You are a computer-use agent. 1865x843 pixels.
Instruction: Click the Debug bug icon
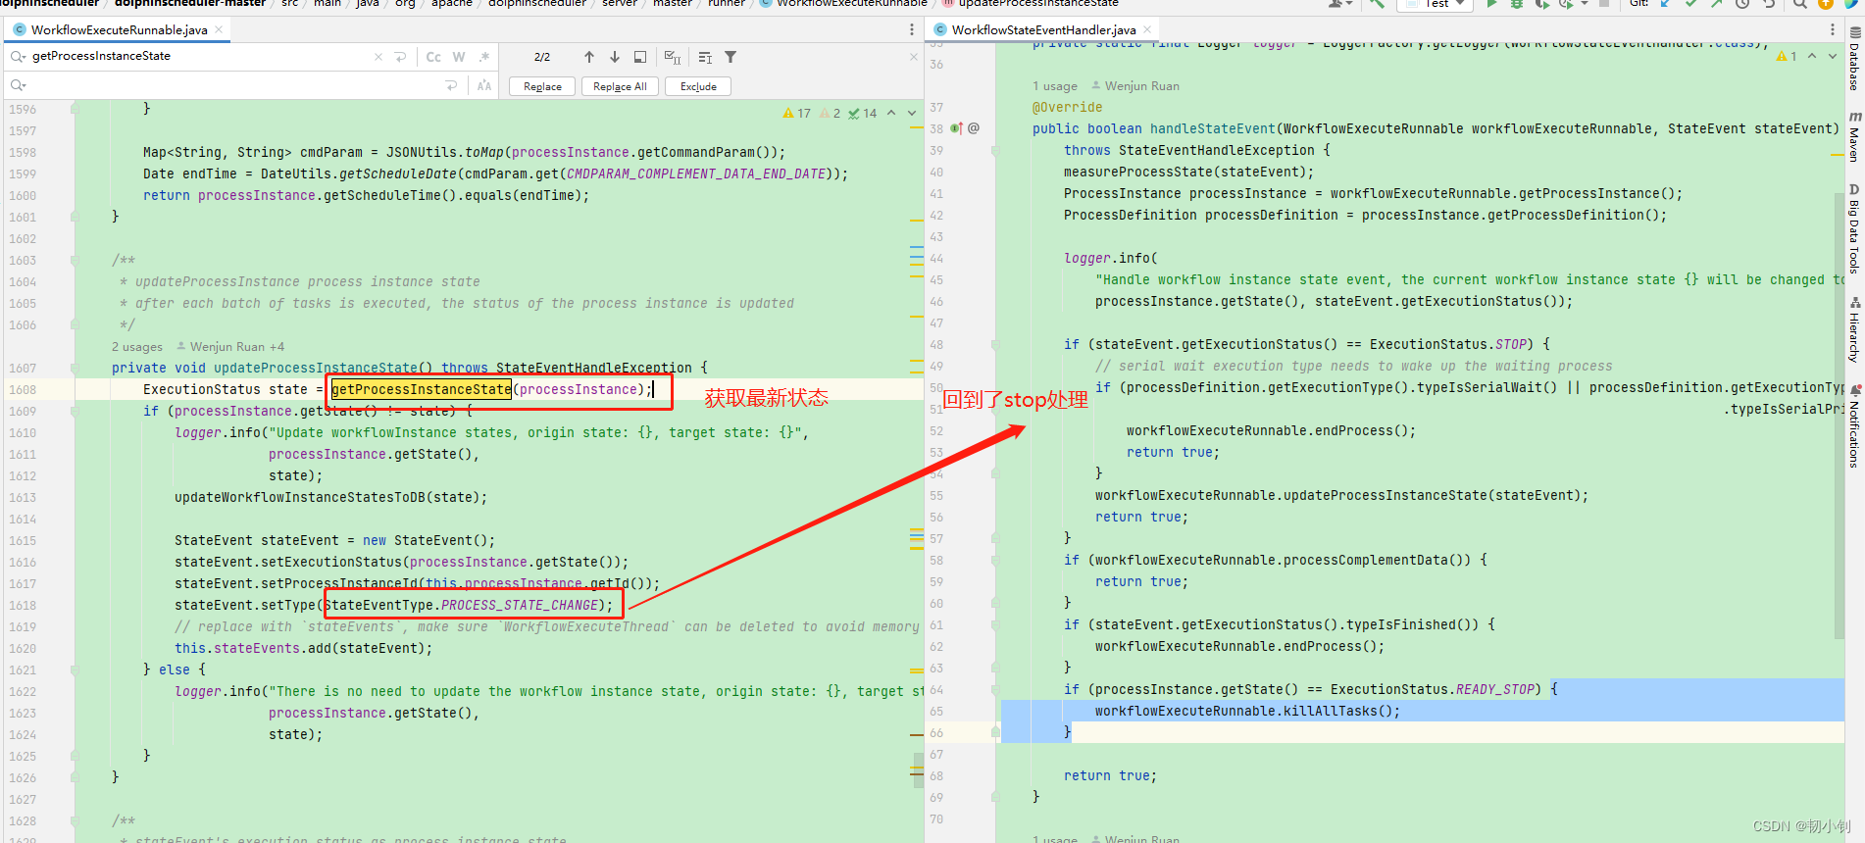point(1517,4)
